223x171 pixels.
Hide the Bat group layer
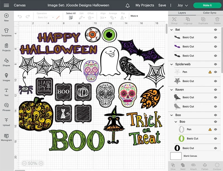coord(215,30)
